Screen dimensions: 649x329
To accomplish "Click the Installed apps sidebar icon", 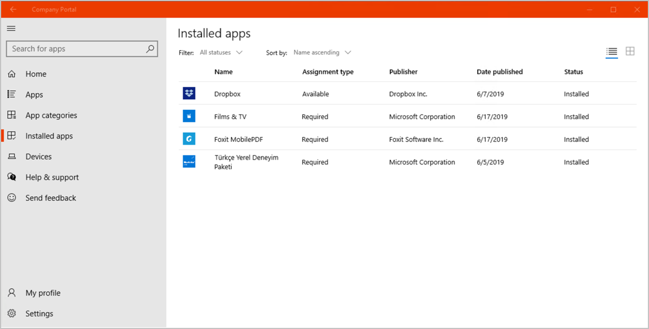I will 12,136.
